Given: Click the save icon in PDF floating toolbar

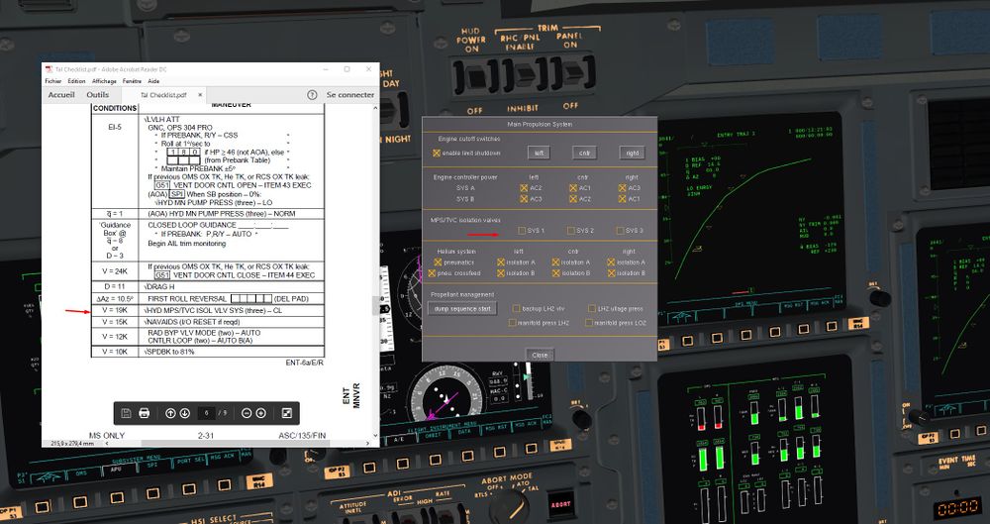Looking at the screenshot, I should pyautogui.click(x=126, y=413).
